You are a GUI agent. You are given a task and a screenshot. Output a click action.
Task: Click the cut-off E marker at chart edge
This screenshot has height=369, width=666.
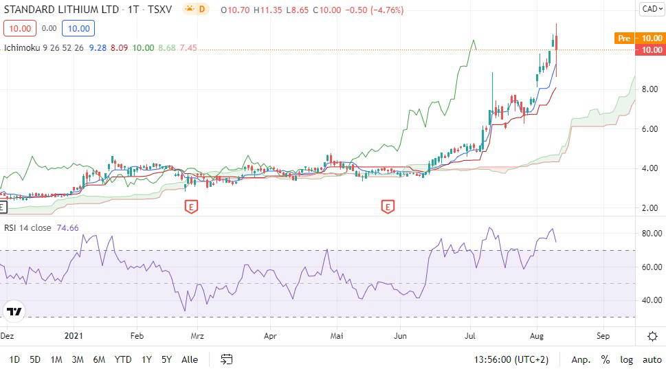click(x=3, y=208)
